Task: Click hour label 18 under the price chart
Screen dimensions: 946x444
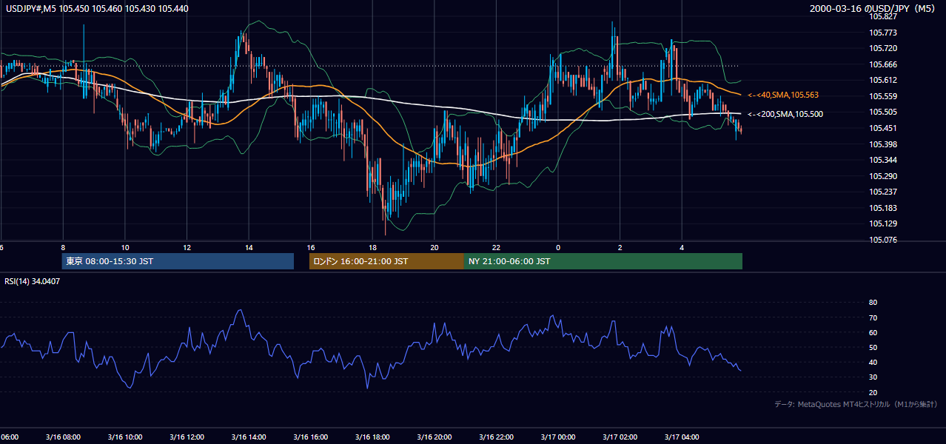Action: click(x=372, y=247)
